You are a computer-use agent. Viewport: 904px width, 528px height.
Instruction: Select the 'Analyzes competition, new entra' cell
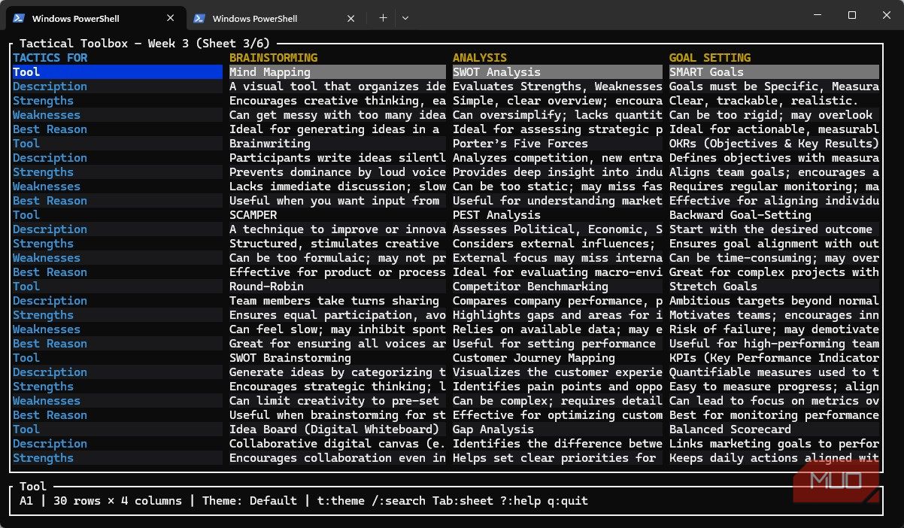pos(557,158)
